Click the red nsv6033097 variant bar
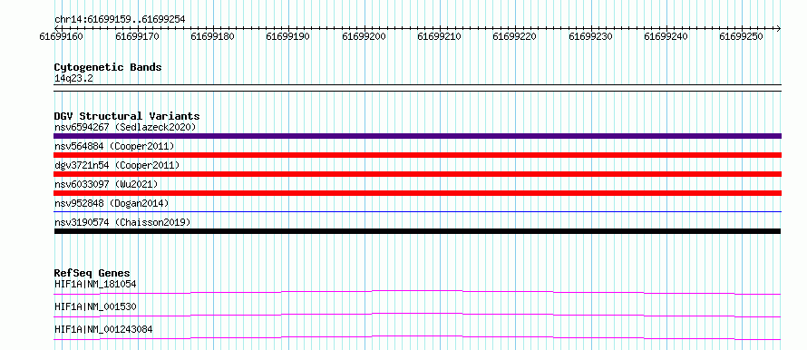807x350 pixels. (x=418, y=193)
